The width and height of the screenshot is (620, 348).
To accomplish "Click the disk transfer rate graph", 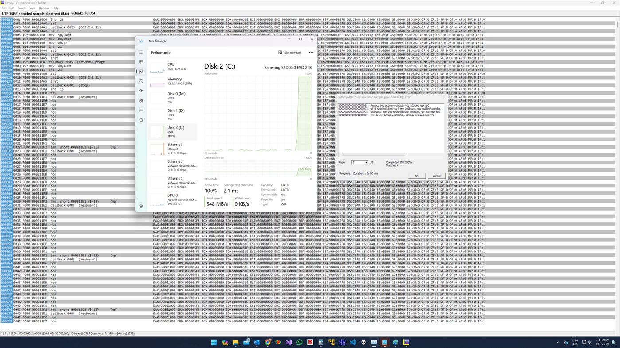I will tap(258, 168).
